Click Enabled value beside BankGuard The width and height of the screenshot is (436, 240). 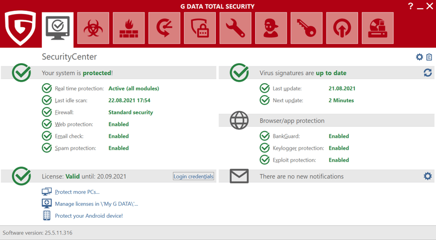tap(338, 137)
